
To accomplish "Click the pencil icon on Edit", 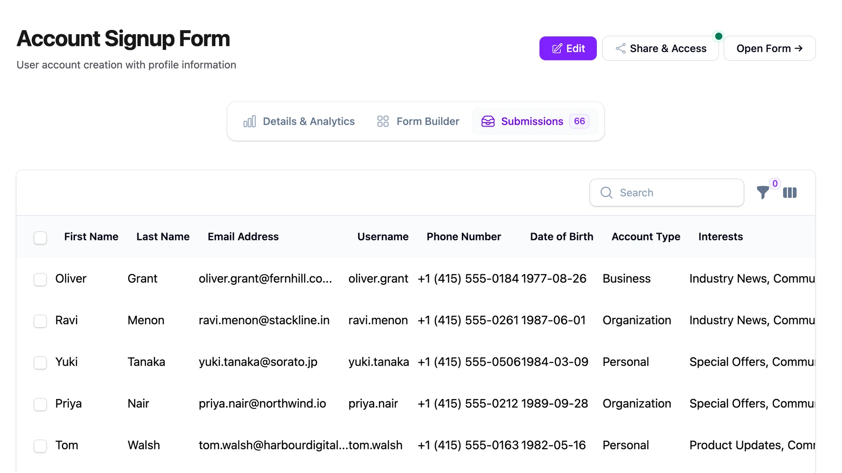I will tap(557, 49).
